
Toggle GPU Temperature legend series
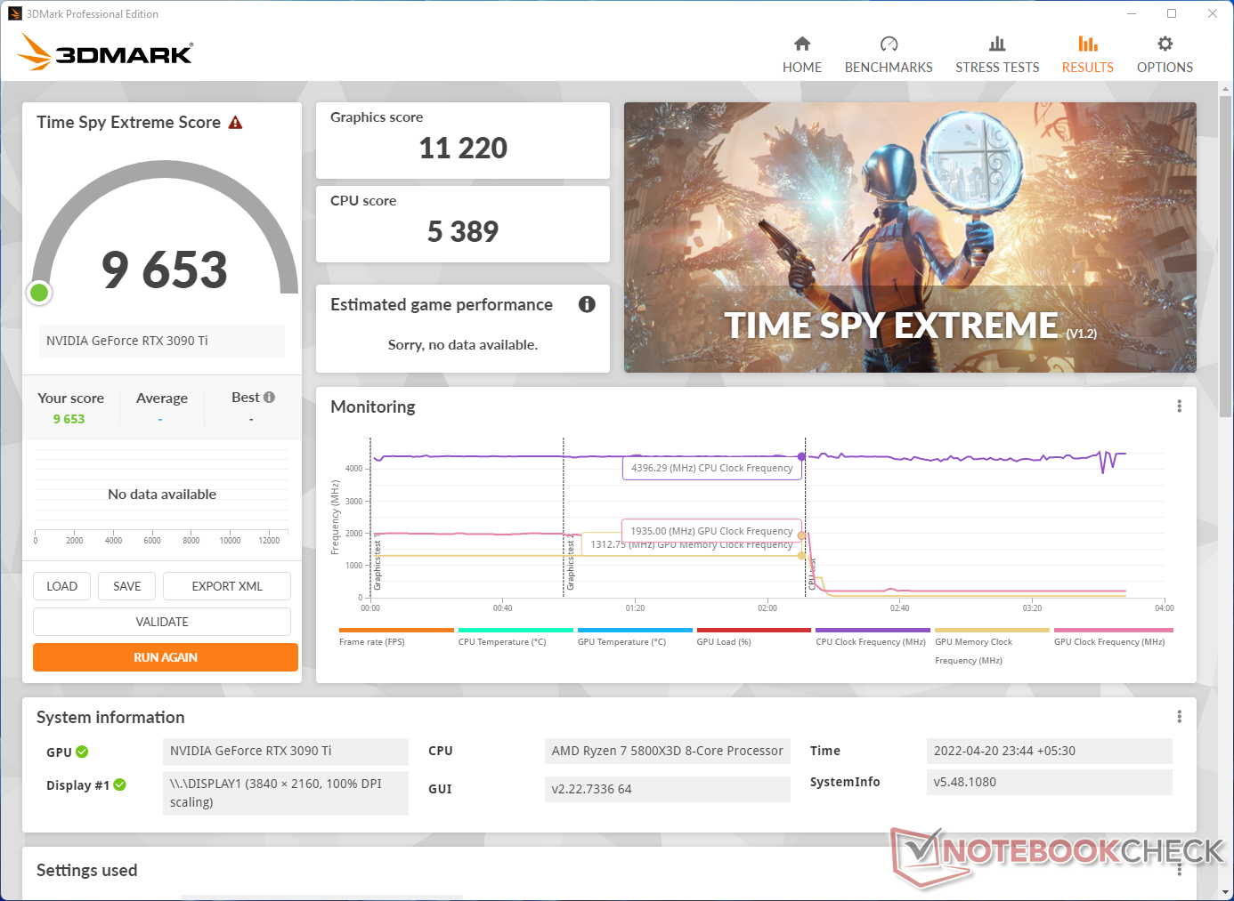[x=635, y=637]
